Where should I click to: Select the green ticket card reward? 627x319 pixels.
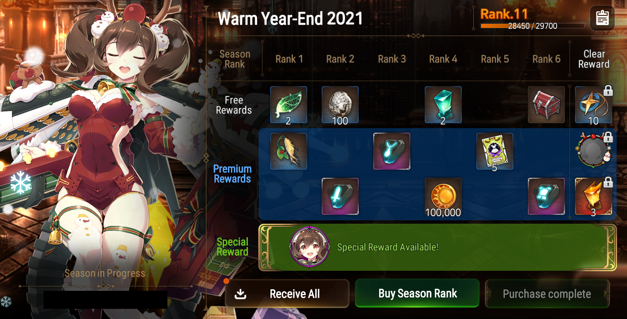[495, 151]
